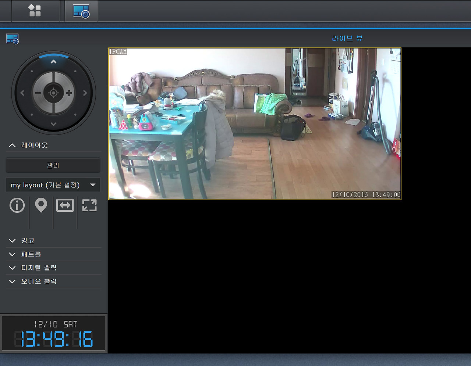Click the Live View window icon beside the PTZ wheel

tap(13, 39)
